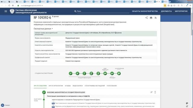The image size is (193, 108).
Task: Go back in browser history
Action: pyautogui.click(x=2, y=5)
